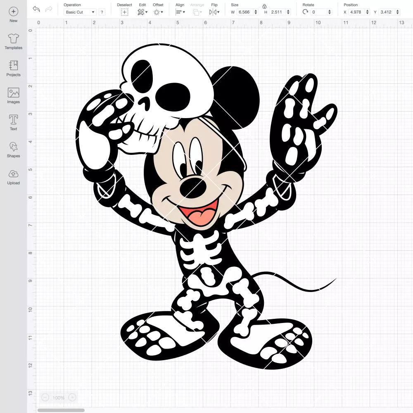Viewport: 413px width, 413px height.
Task: Click the Y position field
Action: click(x=387, y=12)
